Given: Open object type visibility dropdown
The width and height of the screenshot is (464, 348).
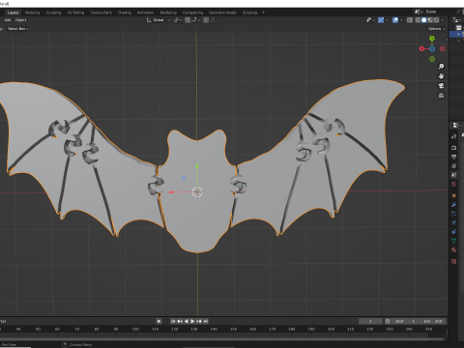Looking at the screenshot, I should point(370,20).
